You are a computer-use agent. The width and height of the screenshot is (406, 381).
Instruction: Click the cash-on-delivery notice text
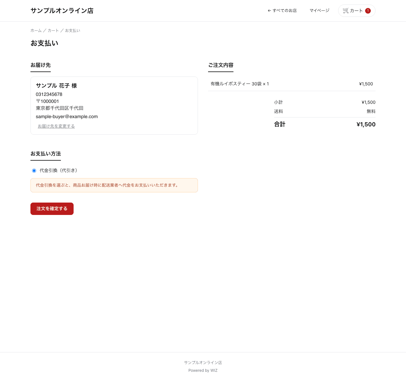click(x=108, y=185)
